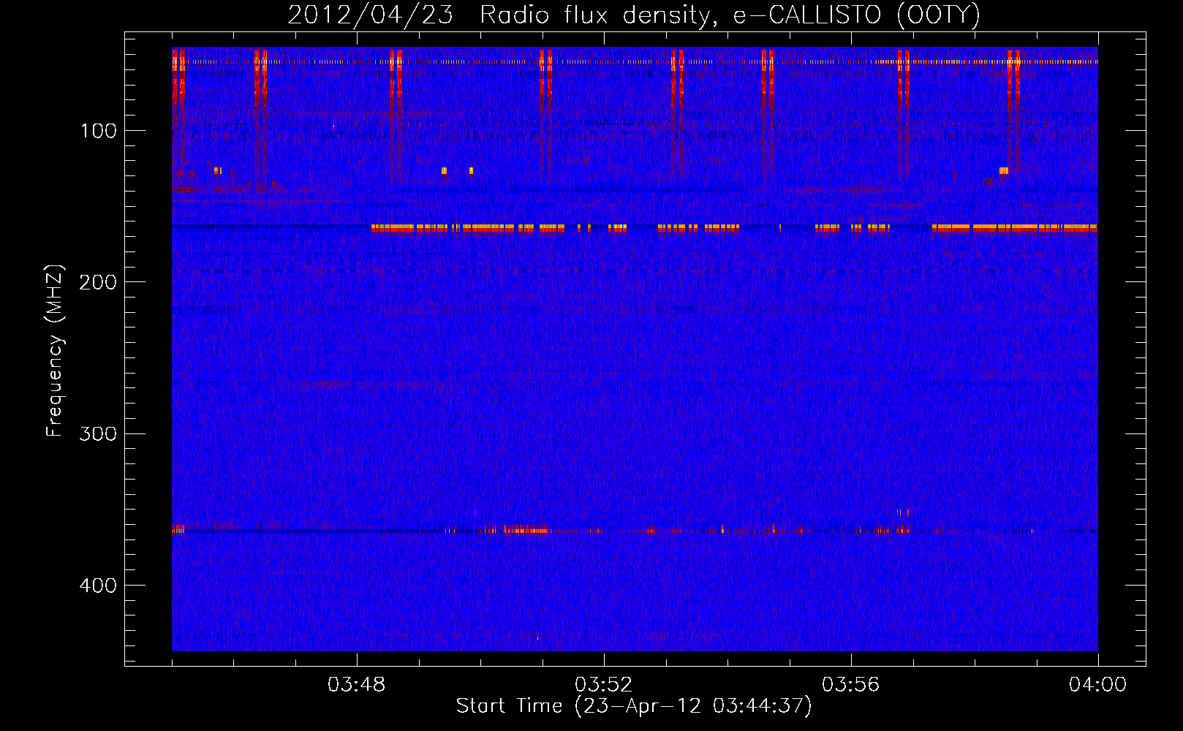Image resolution: width=1183 pixels, height=731 pixels.
Task: Click the 400 frequency tick label
Action: [x=98, y=586]
